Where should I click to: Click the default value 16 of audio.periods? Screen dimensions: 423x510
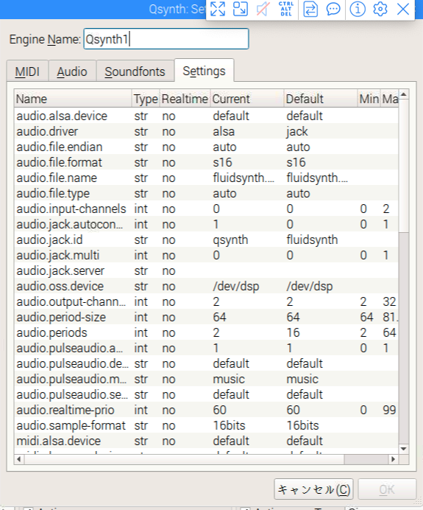(x=293, y=332)
